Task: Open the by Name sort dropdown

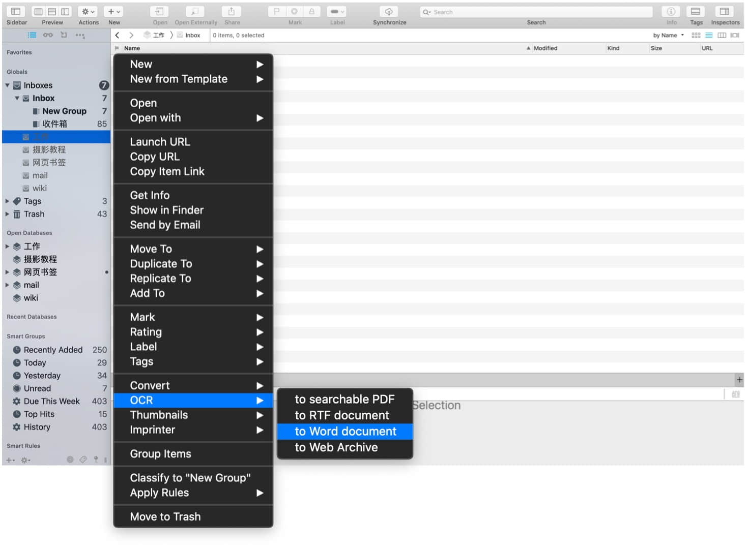Action: pos(668,35)
